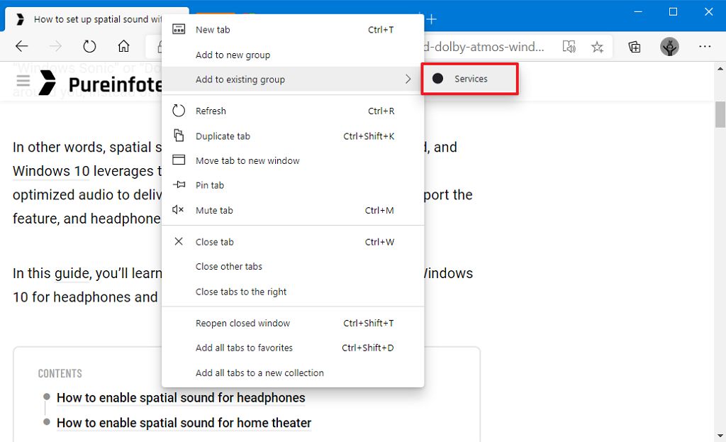Click the scrollbar down arrow
Screen dimensions: 726x442
pyautogui.click(x=720, y=436)
